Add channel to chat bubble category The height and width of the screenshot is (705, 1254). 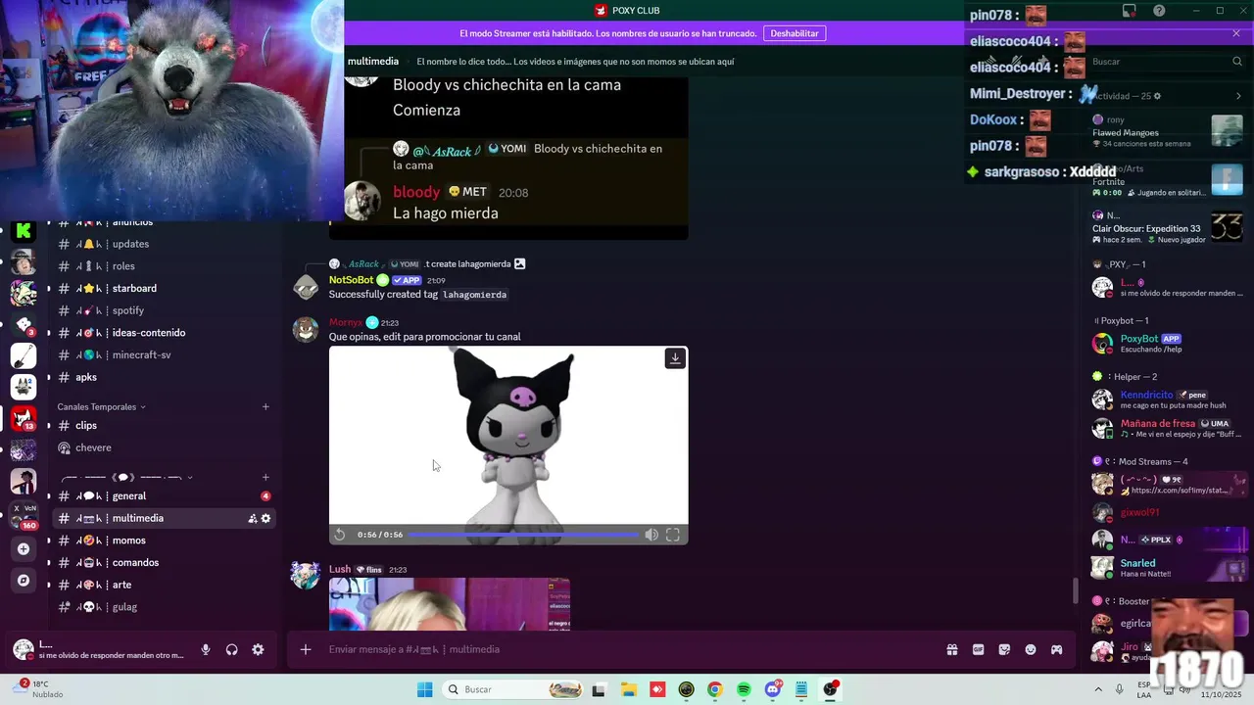(x=265, y=478)
